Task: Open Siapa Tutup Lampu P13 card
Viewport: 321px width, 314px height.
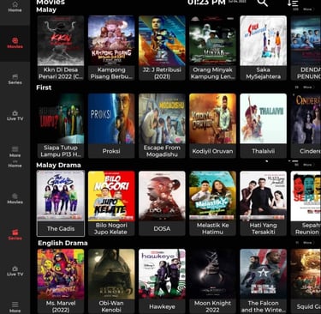Action: click(61, 126)
